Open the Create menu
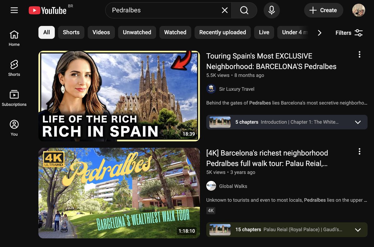Image resolution: width=374 pixels, height=247 pixels. [x=324, y=10]
